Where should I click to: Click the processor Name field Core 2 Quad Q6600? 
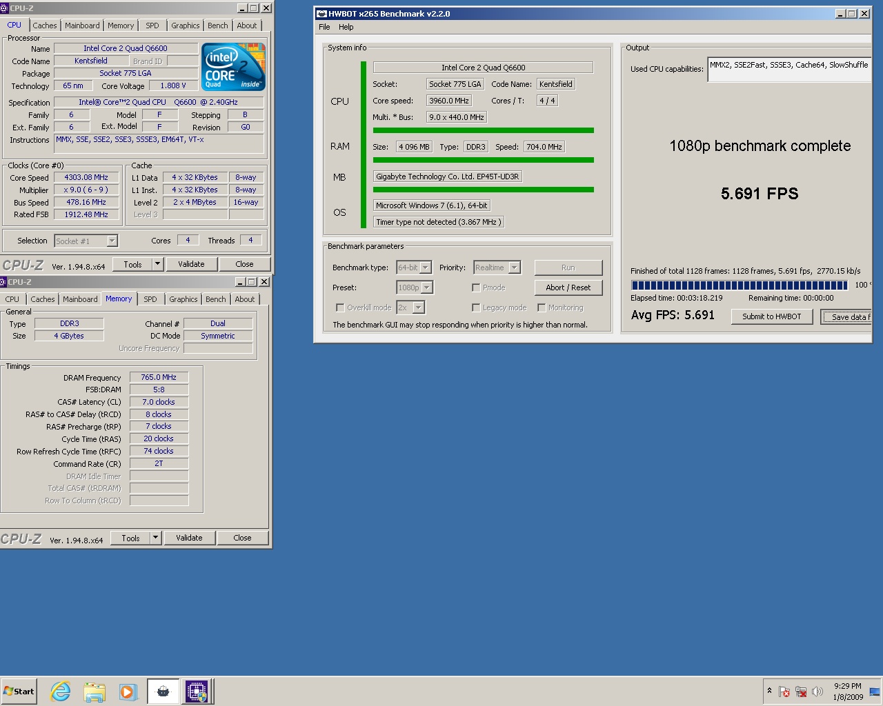tap(126, 48)
